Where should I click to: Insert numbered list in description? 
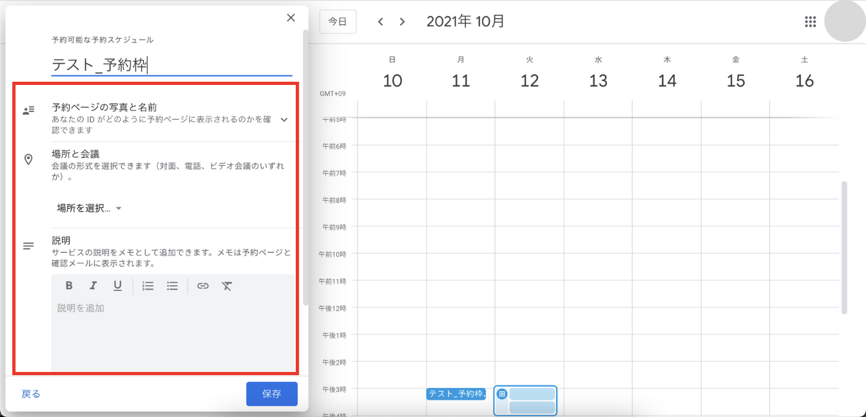tap(148, 286)
